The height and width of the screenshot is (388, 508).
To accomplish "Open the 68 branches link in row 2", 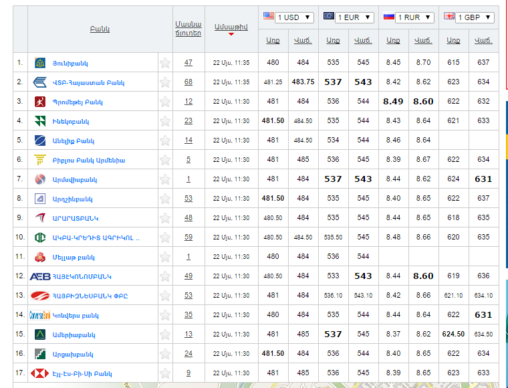I will point(188,82).
